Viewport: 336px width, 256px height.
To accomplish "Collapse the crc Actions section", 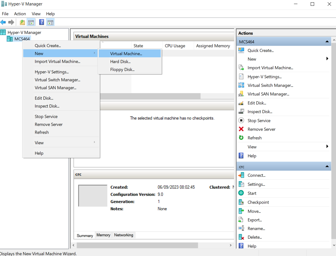I will (327, 167).
